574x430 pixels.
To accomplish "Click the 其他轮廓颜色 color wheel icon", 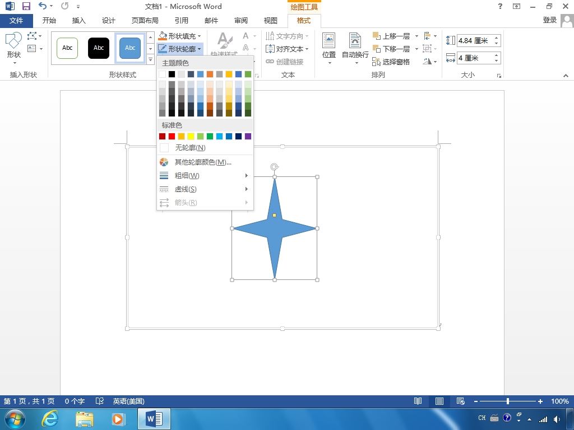I will click(x=164, y=162).
